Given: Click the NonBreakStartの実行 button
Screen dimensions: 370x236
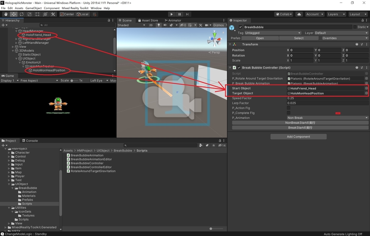Looking at the screenshot, I should (300, 123).
